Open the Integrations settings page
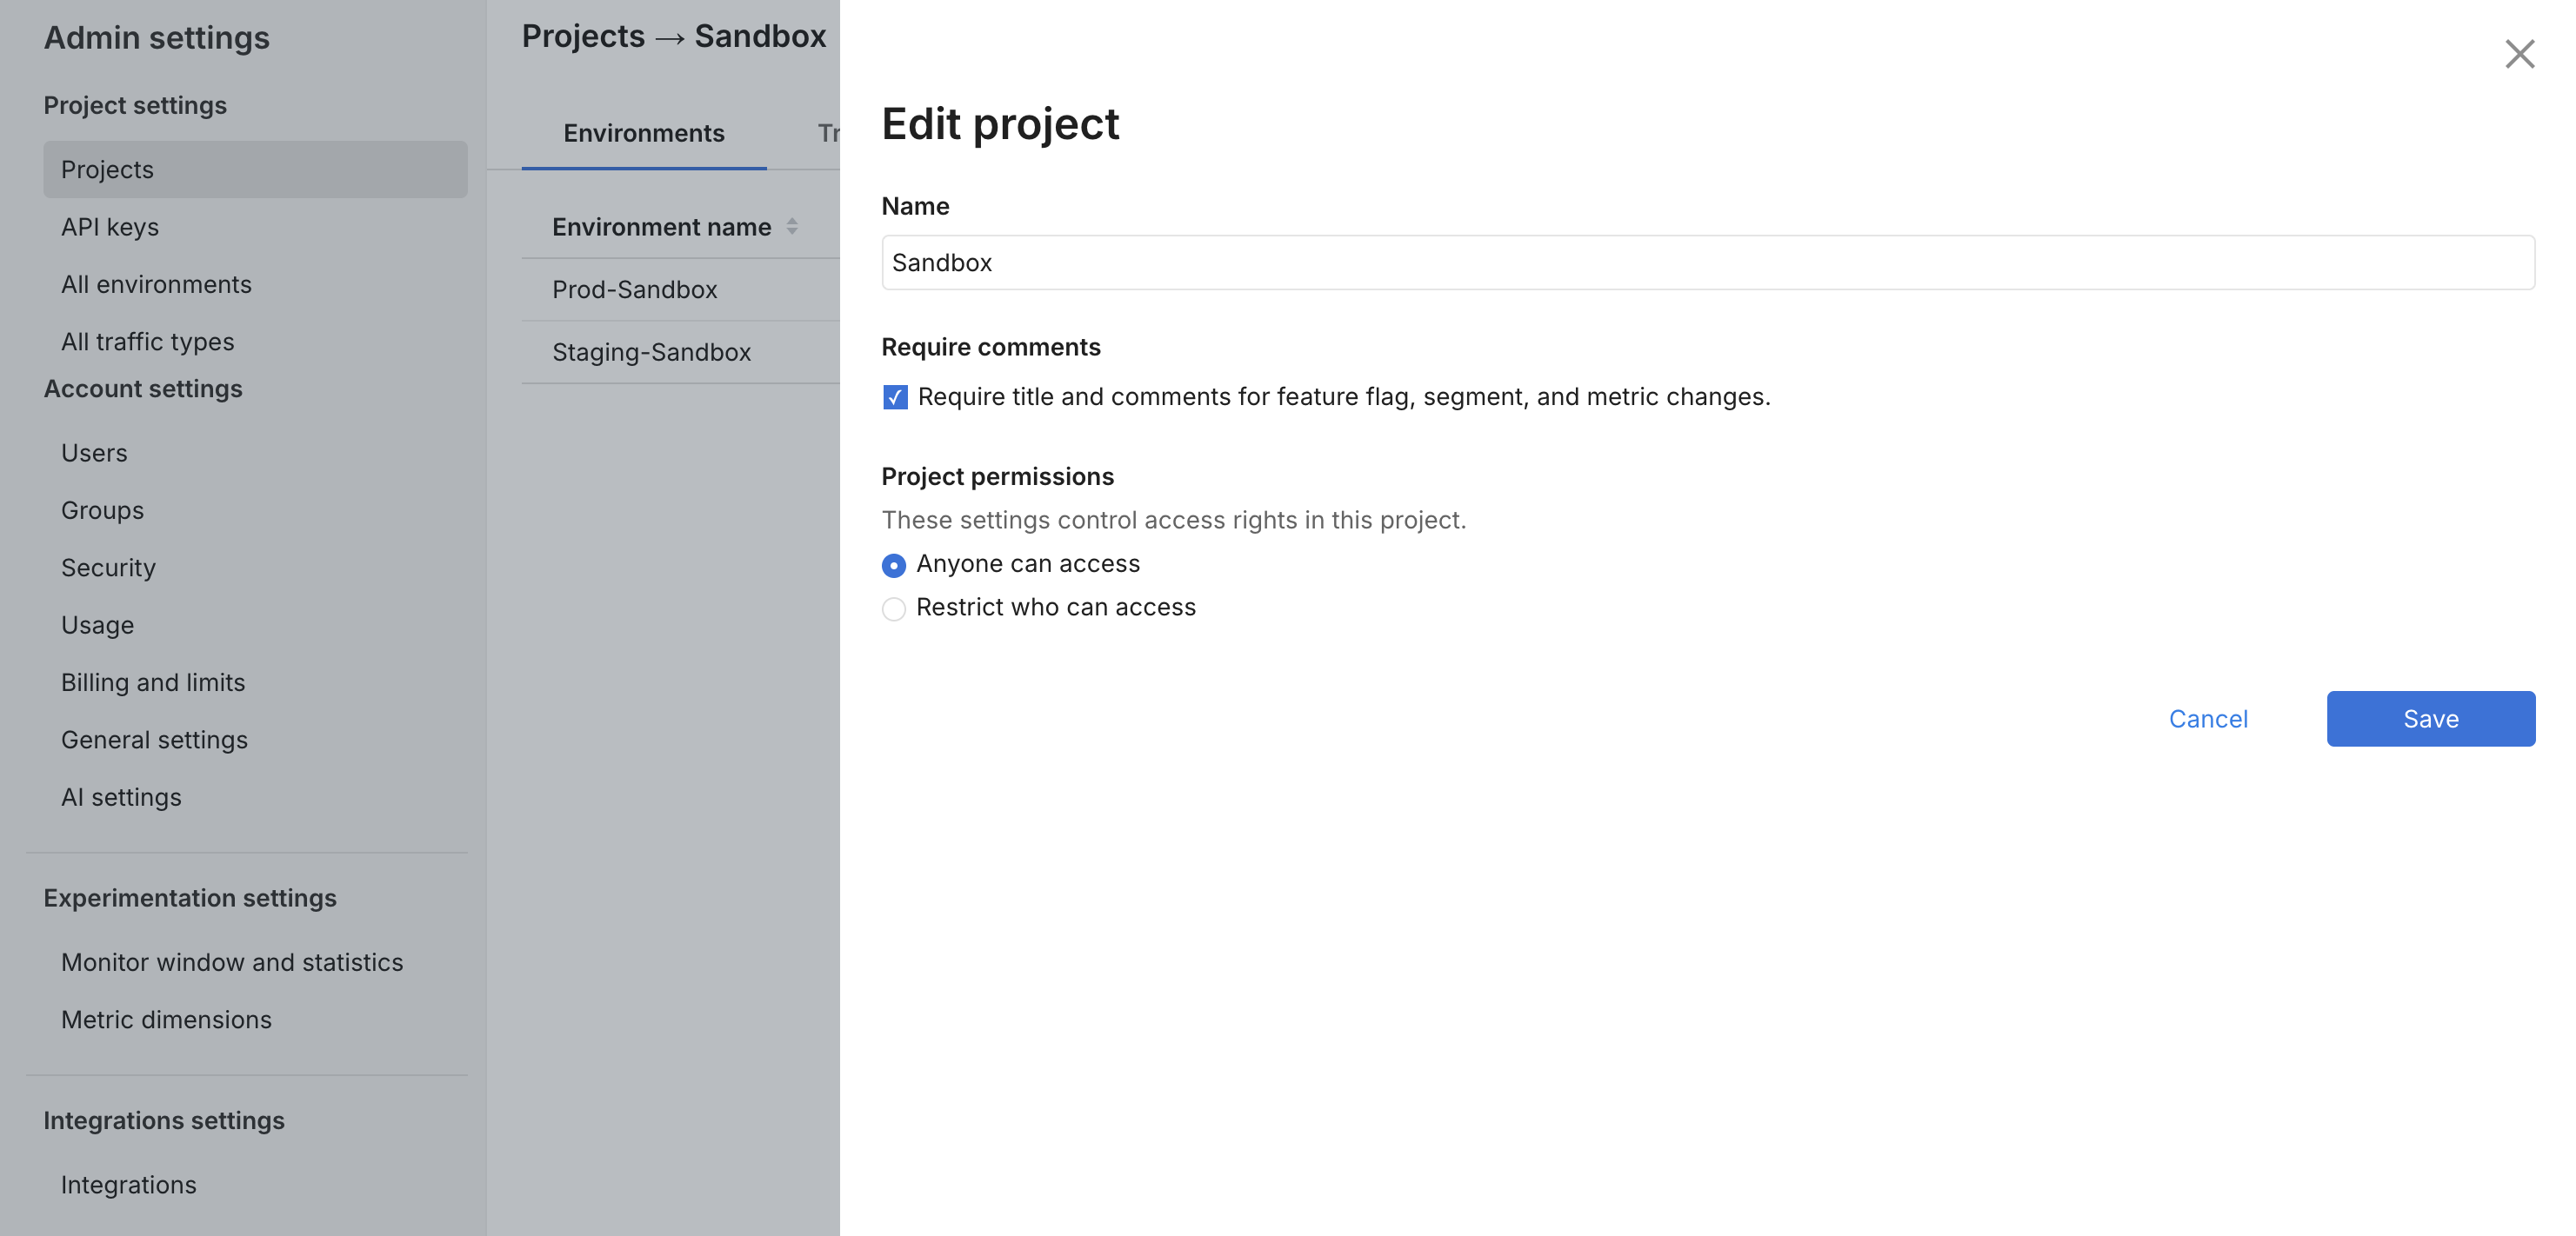The image size is (2576, 1236). 129,1185
